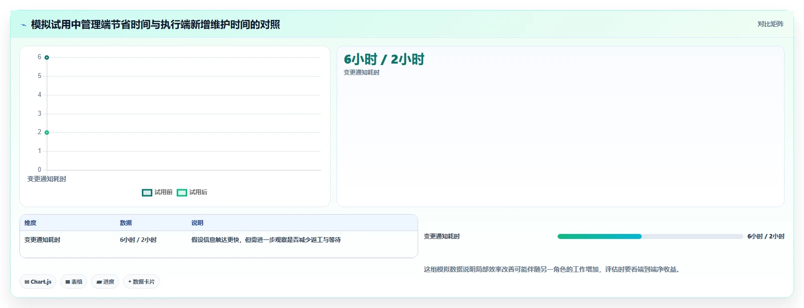Select the 表格 tag chip
The height and width of the screenshot is (308, 804).
(74, 282)
